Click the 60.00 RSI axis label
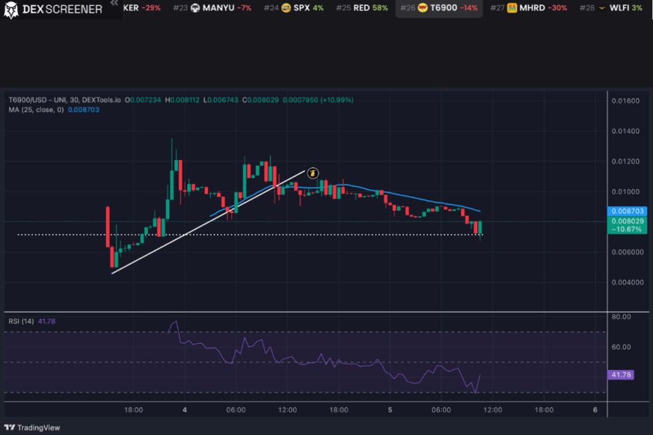This screenshot has width=653, height=435. point(621,347)
